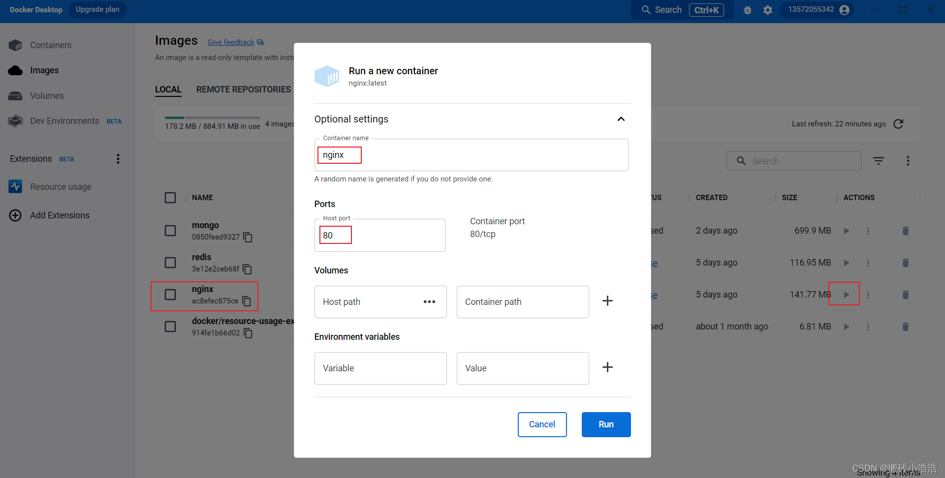
Task: Delete the mongo image
Action: (x=905, y=231)
